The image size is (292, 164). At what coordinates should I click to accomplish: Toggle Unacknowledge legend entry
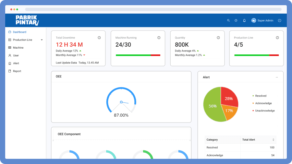pos(263,111)
